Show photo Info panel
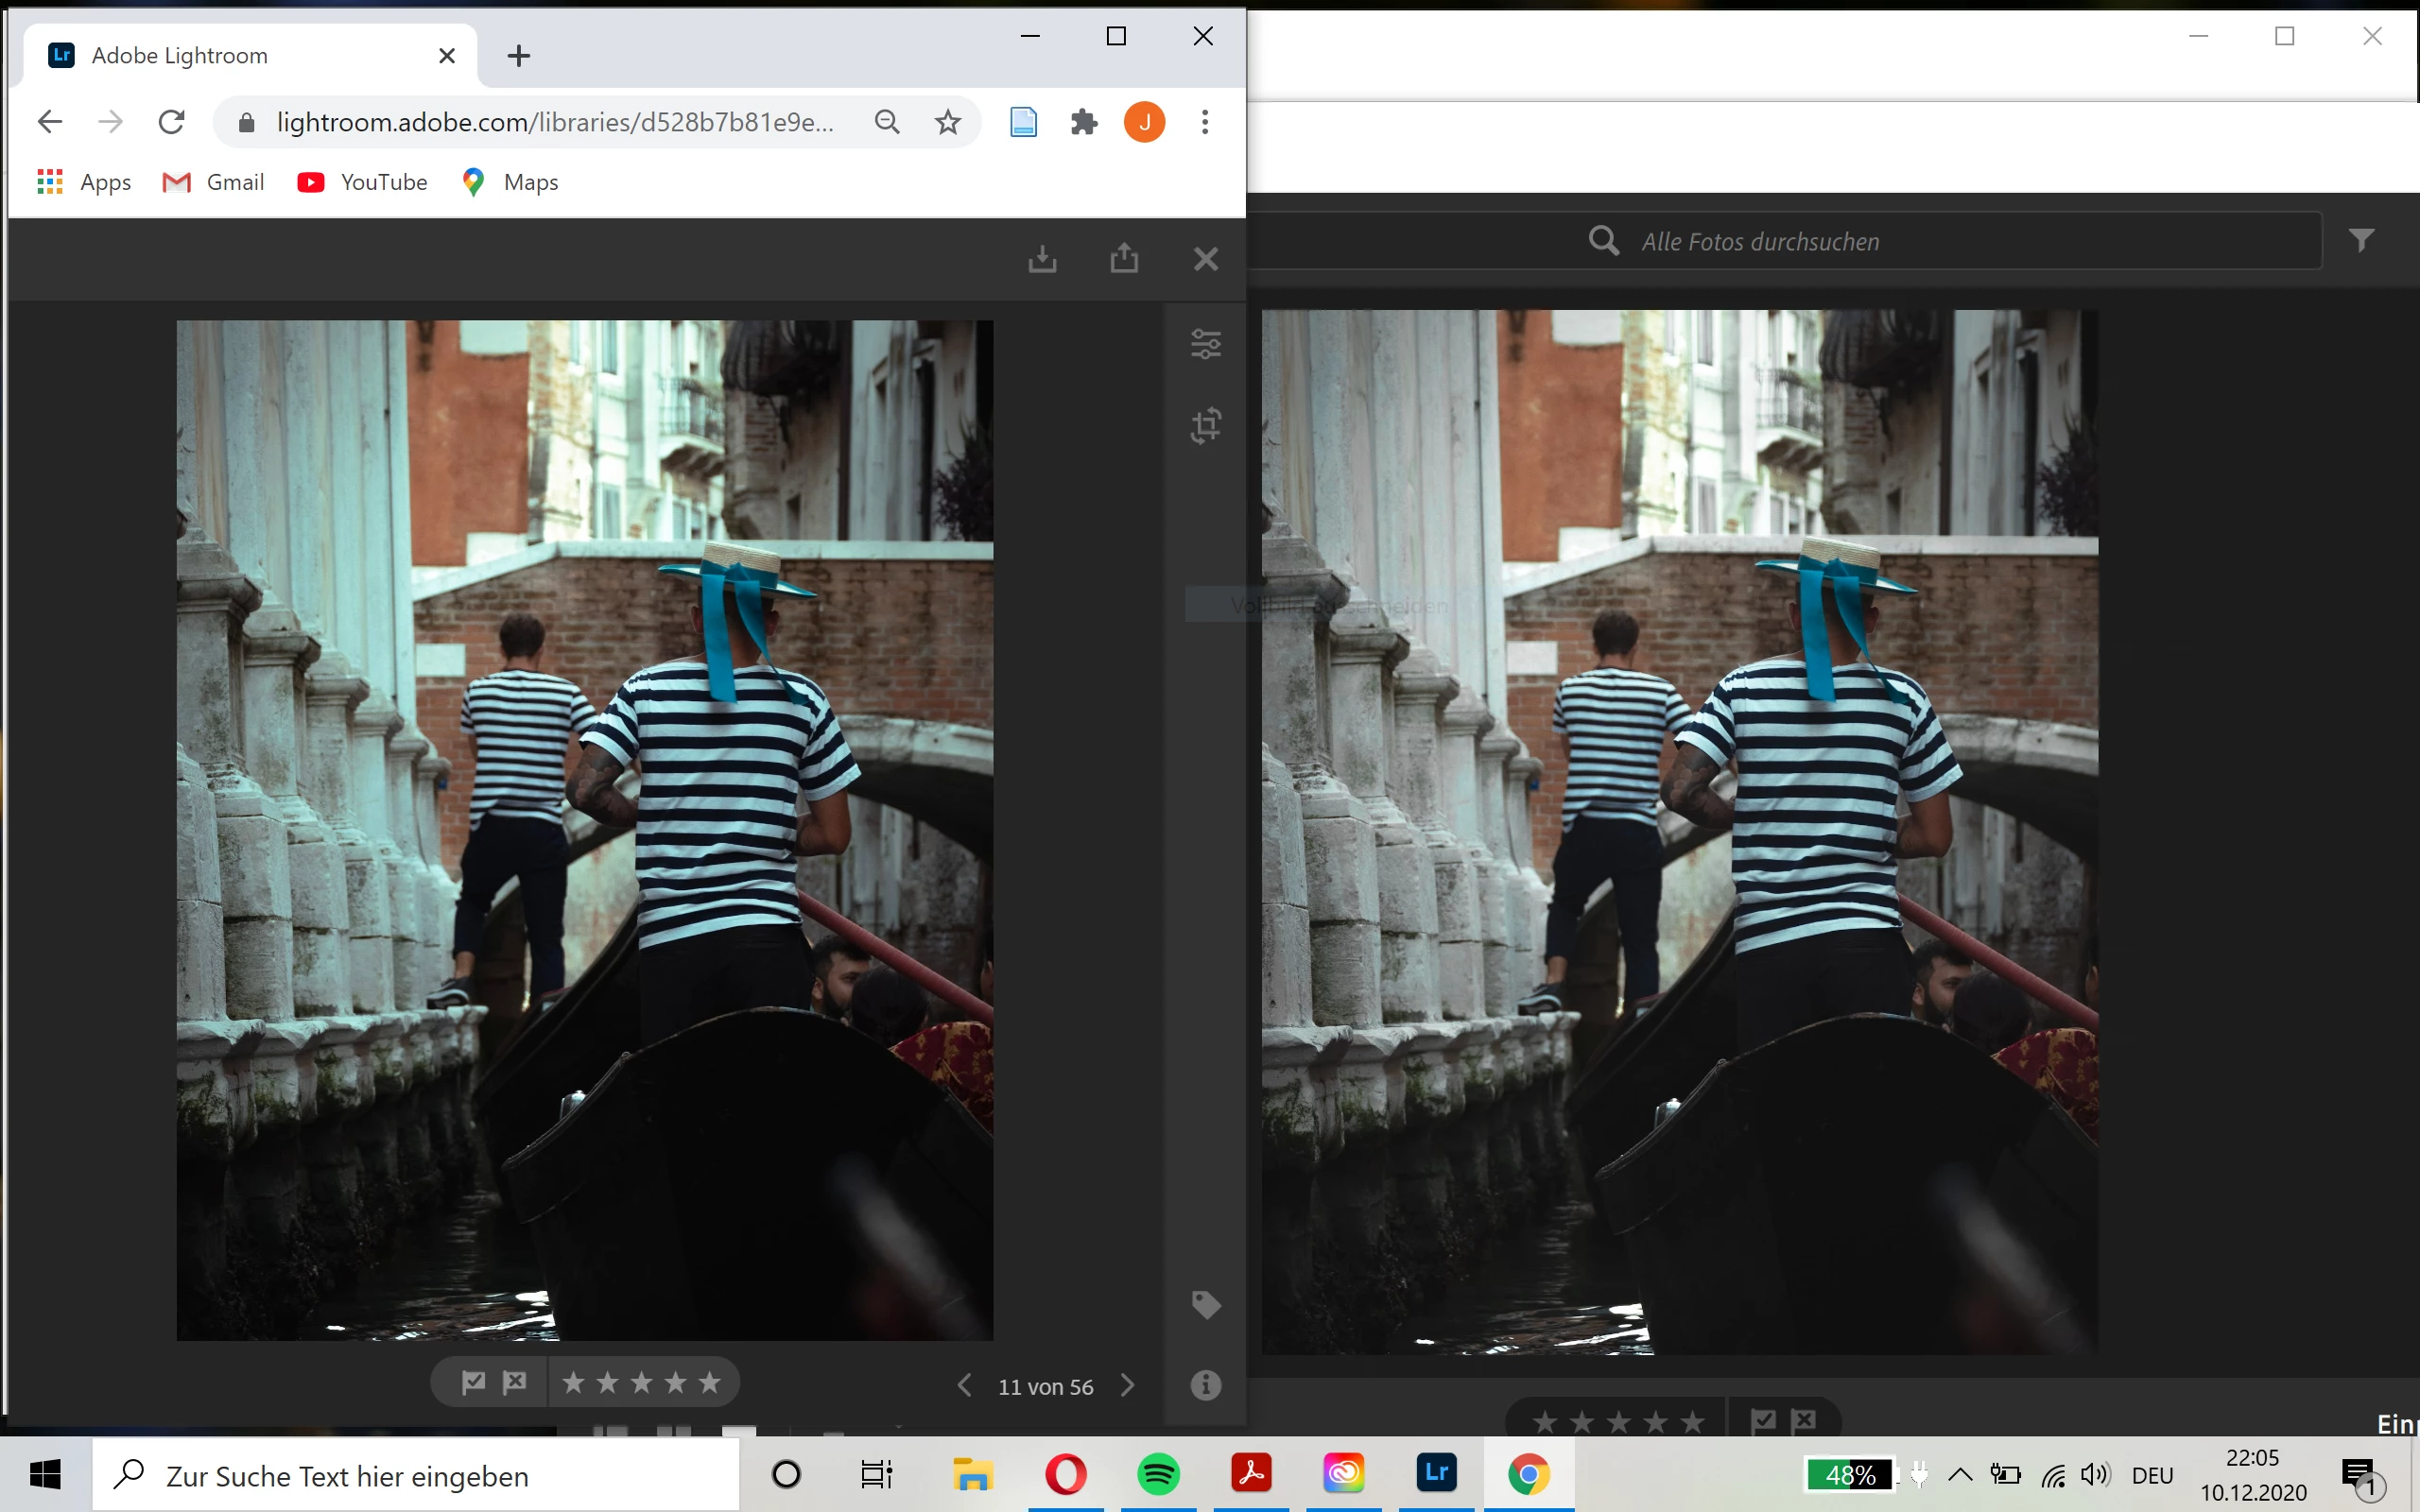The image size is (2420, 1512). click(1205, 1385)
